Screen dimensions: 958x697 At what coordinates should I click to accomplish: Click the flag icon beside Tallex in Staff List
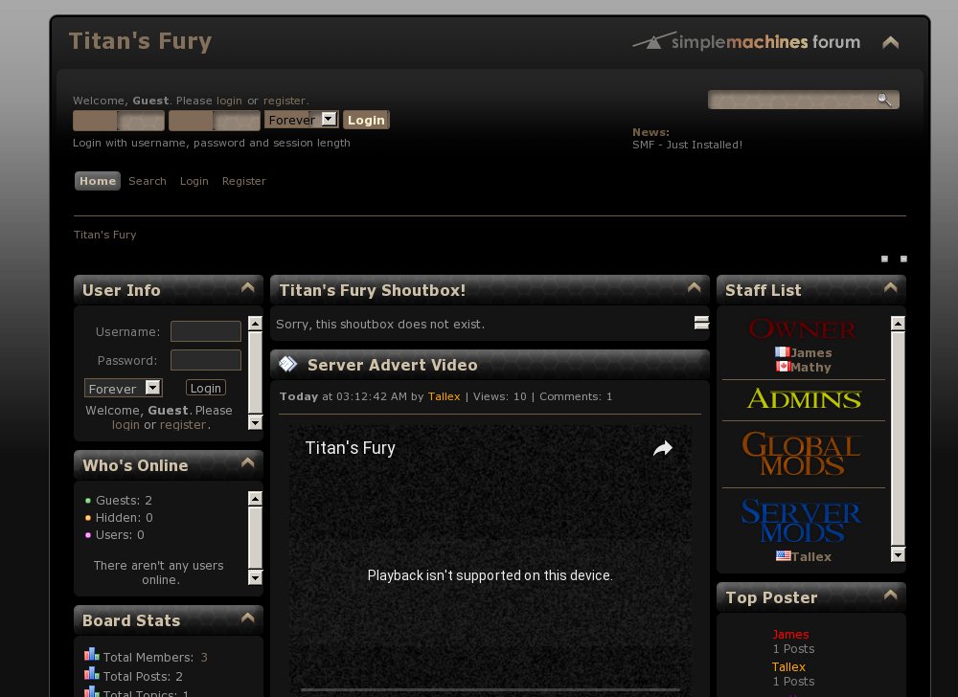click(x=783, y=556)
